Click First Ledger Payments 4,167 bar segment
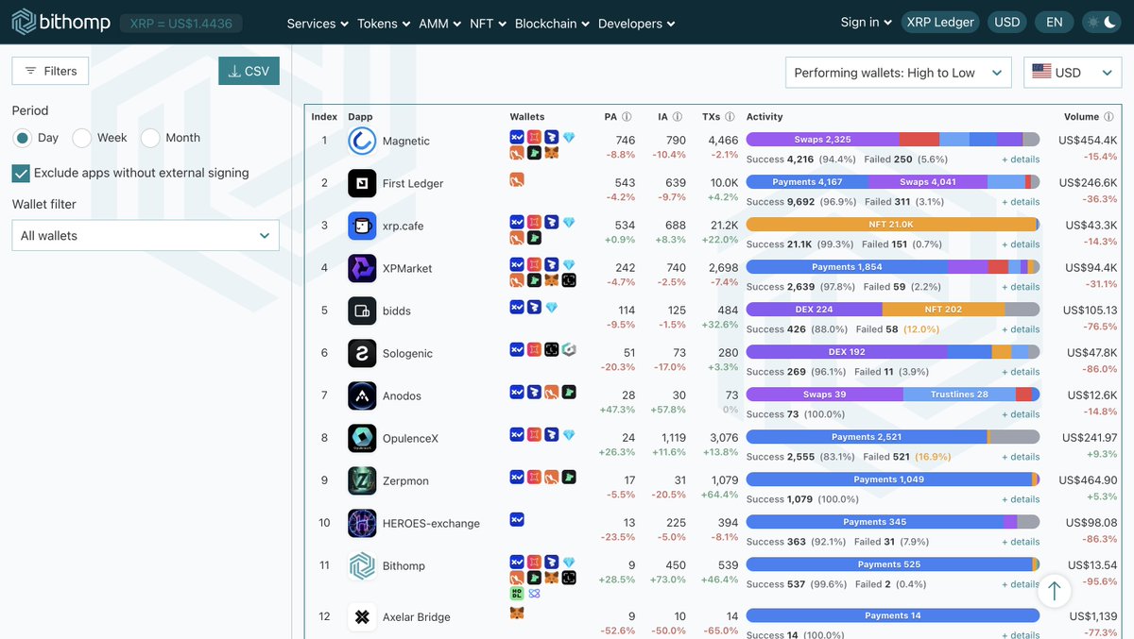This screenshot has width=1134, height=639. (x=807, y=182)
